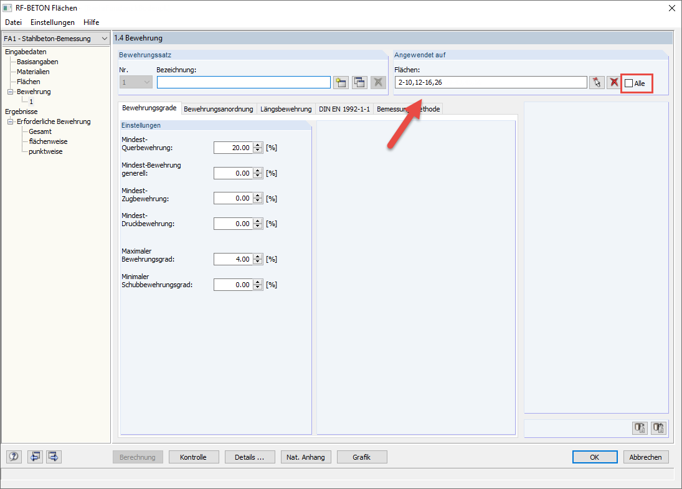The width and height of the screenshot is (682, 489).
Task: Collapse the Bewehrung tree node
Action: click(x=11, y=92)
